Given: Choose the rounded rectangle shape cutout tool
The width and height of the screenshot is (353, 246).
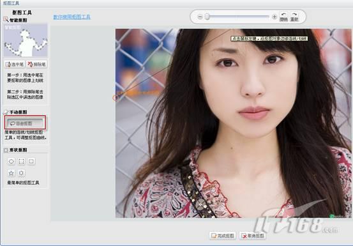Looking at the screenshot, I should pos(31,161).
